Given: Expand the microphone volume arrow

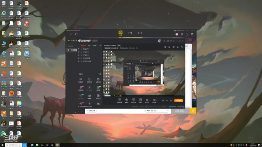Looking at the screenshot, I should tap(150, 100).
